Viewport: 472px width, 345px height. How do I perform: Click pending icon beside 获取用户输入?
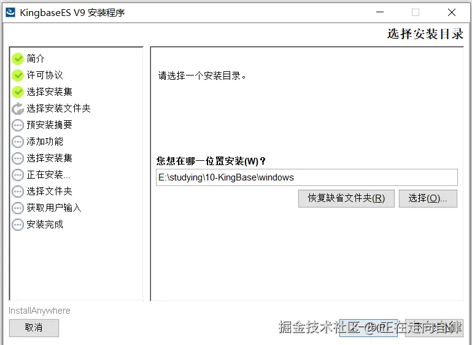click(x=18, y=208)
